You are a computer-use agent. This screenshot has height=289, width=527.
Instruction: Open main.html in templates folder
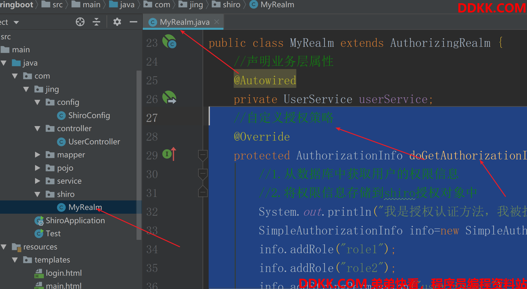[x=64, y=285]
